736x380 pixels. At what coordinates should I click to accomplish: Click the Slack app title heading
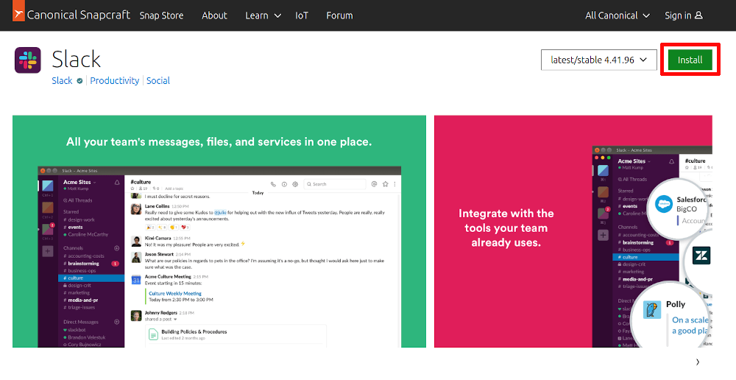(x=76, y=60)
